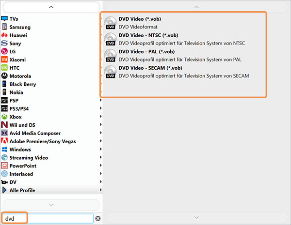The image size is (291, 225).
Task: Expand the PS3/PS4 submenu arrow
Action: coord(101,108)
